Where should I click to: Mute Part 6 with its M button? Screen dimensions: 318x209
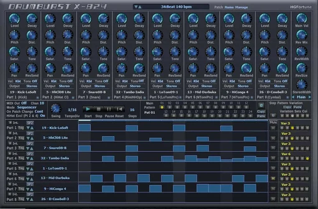click(273, 178)
